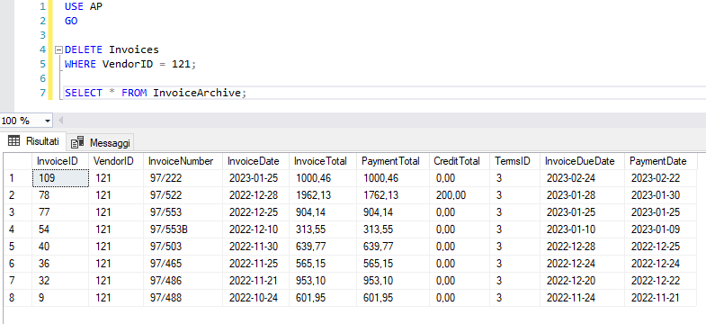Click the InvoiceID cell showing 109
The height and width of the screenshot is (324, 706).
(60, 178)
